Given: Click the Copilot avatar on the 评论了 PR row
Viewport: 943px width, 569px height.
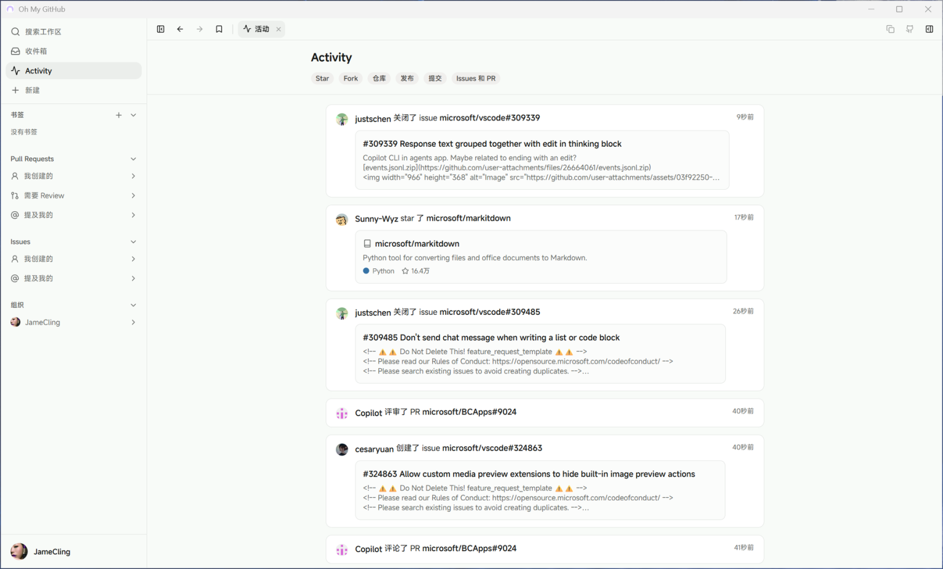Looking at the screenshot, I should (x=342, y=549).
